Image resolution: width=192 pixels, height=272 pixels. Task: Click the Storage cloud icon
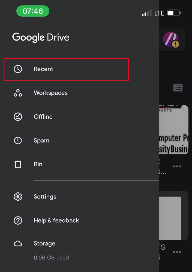(x=18, y=244)
